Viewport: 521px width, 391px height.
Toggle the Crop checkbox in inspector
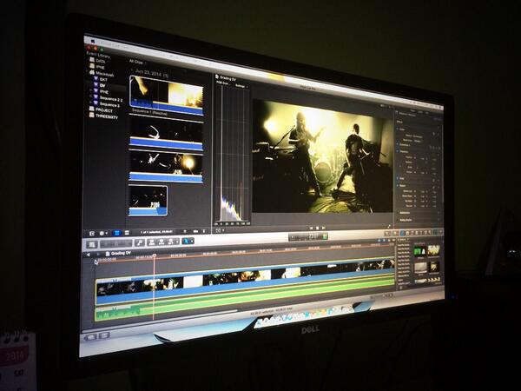click(399, 178)
